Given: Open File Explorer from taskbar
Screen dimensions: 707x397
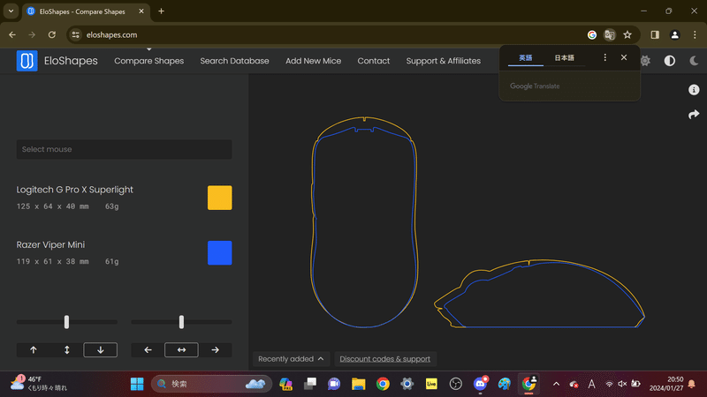Looking at the screenshot, I should click(x=359, y=384).
